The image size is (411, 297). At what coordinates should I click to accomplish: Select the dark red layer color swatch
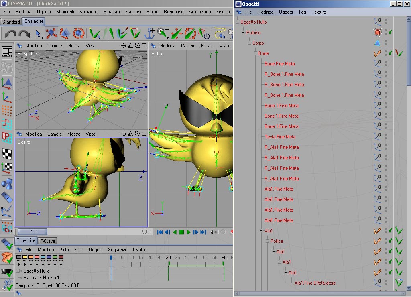point(61,257)
